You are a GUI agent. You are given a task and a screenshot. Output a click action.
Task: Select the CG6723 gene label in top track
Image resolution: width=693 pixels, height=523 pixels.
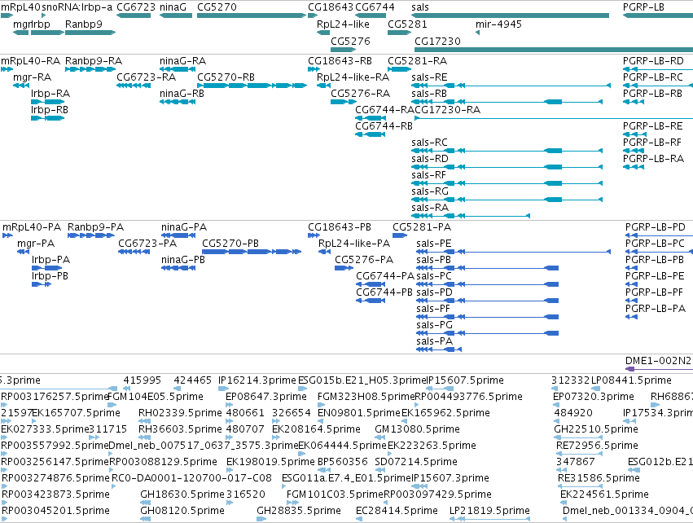tap(136, 7)
